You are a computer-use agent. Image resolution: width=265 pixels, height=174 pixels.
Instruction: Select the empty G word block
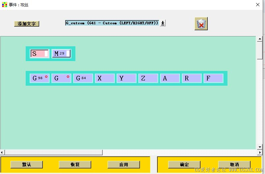click(x=61, y=78)
